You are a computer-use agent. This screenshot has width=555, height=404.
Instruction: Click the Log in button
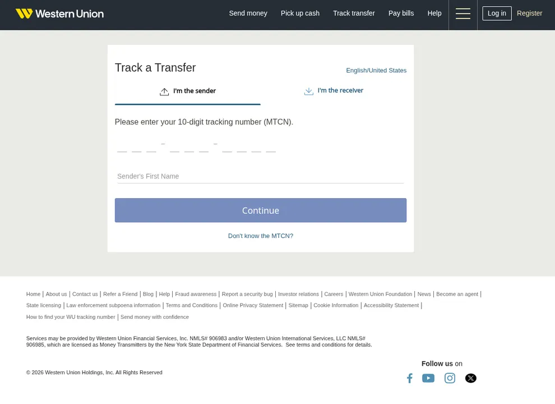click(497, 13)
